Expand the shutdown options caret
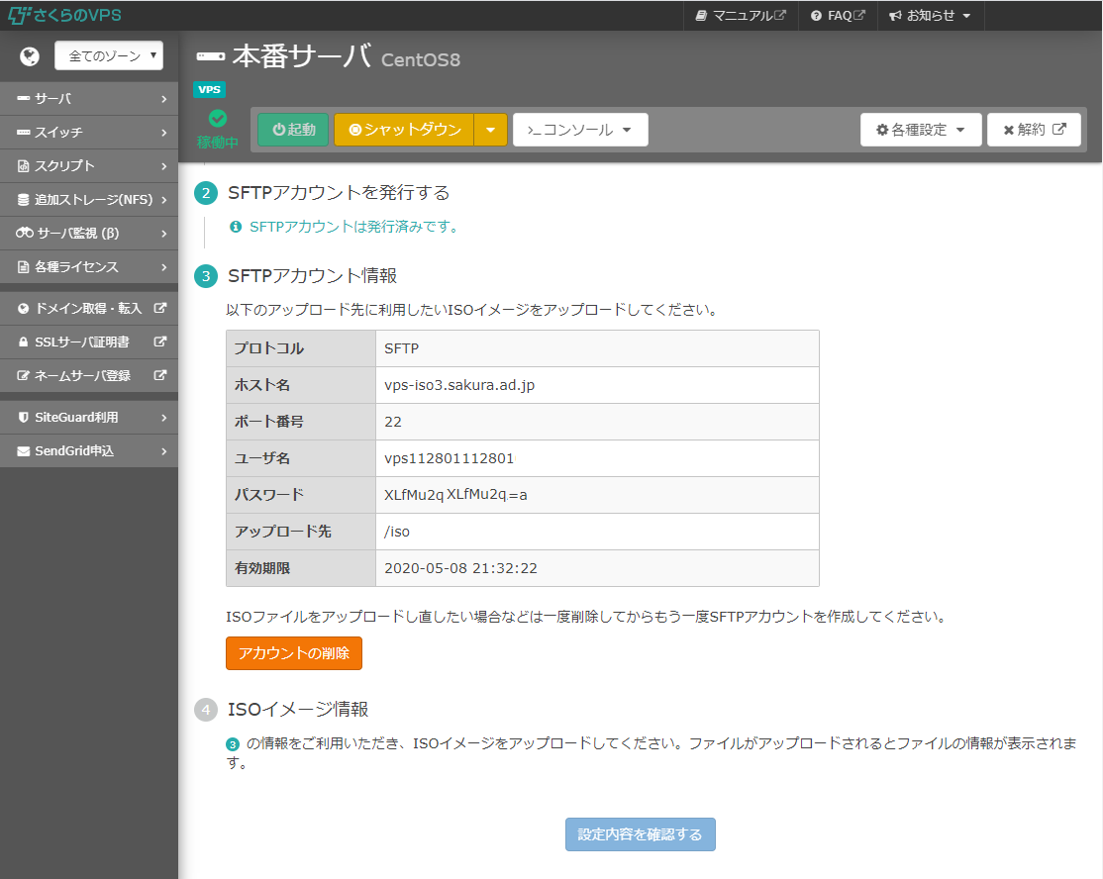The height and width of the screenshot is (879, 1103). pos(490,130)
